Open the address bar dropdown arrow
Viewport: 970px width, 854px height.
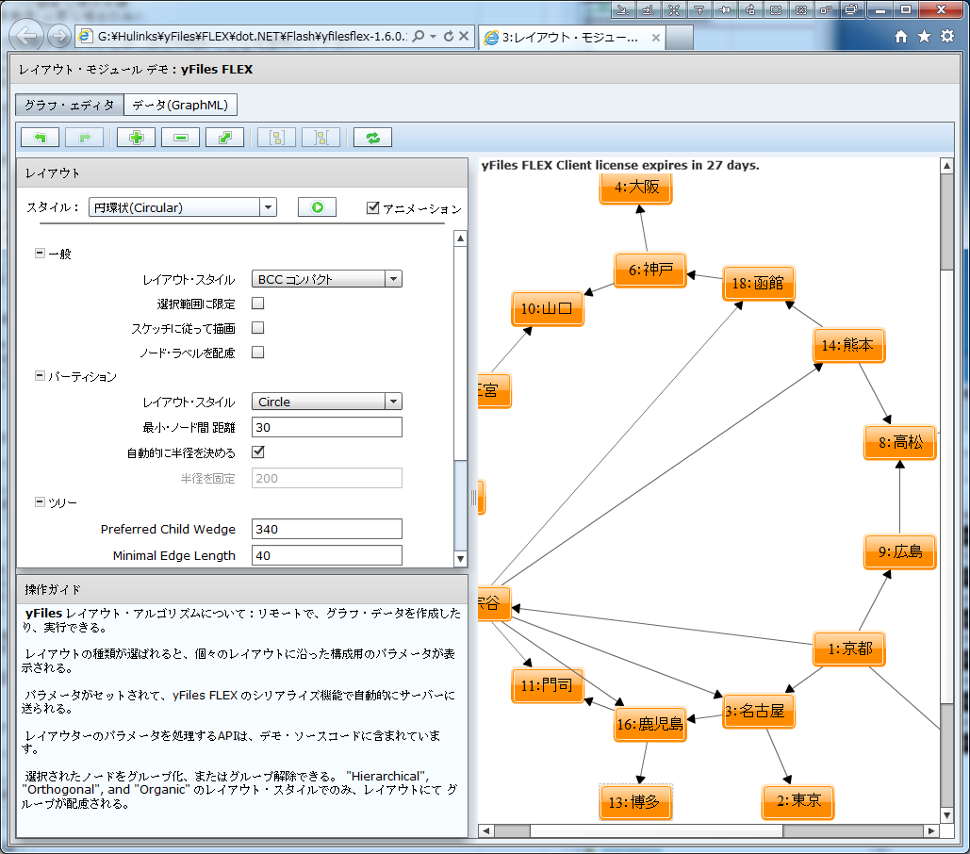click(433, 36)
